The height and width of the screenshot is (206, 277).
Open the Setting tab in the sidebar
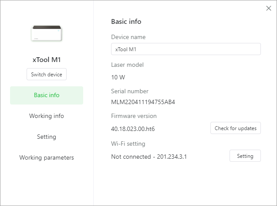[x=47, y=137]
